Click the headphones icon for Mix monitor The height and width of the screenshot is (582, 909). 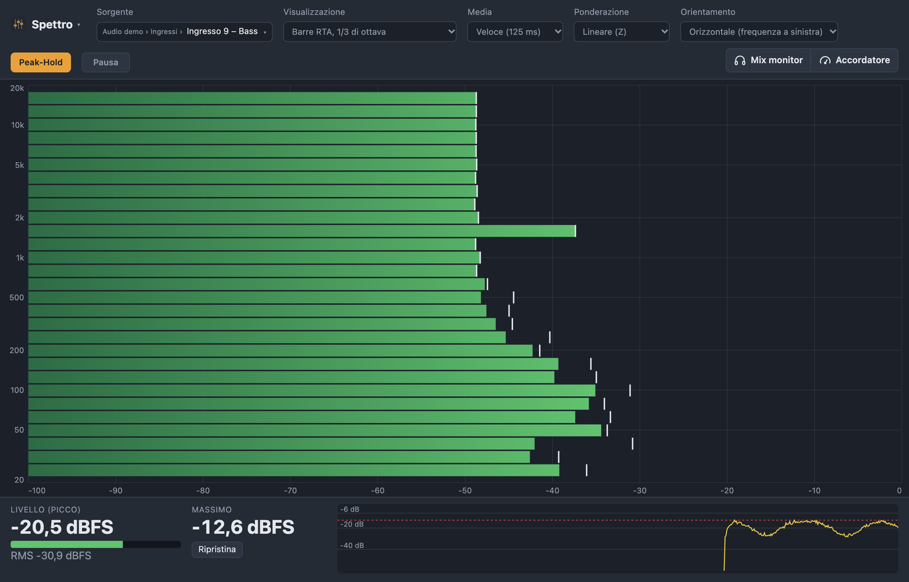tap(740, 60)
